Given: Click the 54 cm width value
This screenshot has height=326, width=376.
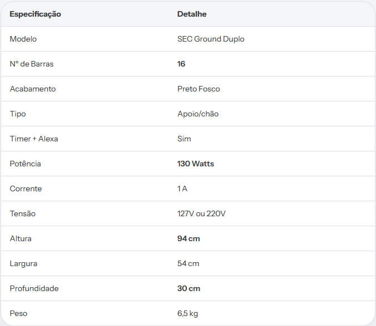Looking at the screenshot, I should point(188,263).
